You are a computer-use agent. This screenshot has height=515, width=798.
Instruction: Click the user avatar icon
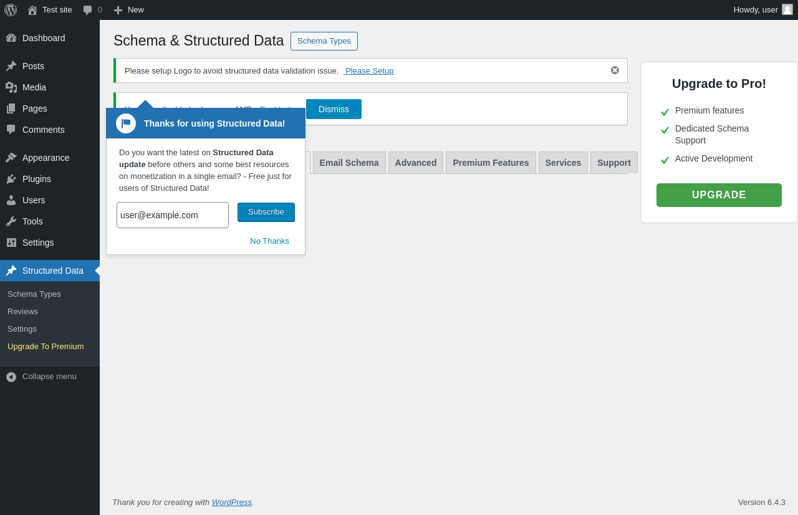[787, 9]
